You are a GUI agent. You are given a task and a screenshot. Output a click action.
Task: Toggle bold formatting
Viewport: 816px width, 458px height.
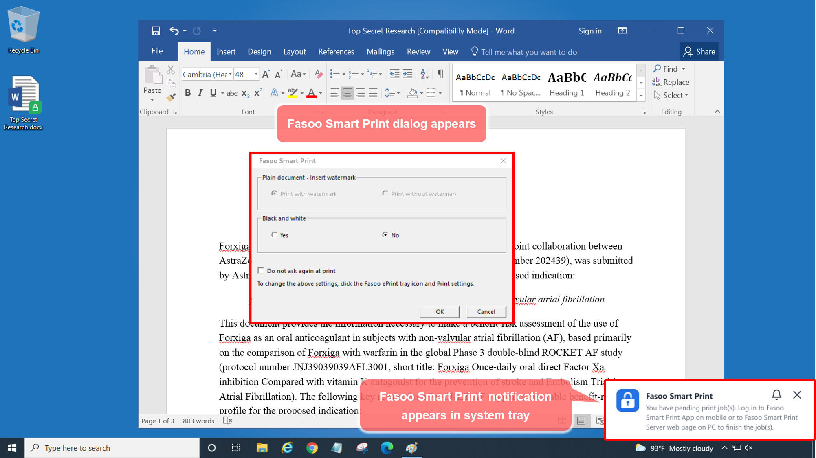click(188, 93)
